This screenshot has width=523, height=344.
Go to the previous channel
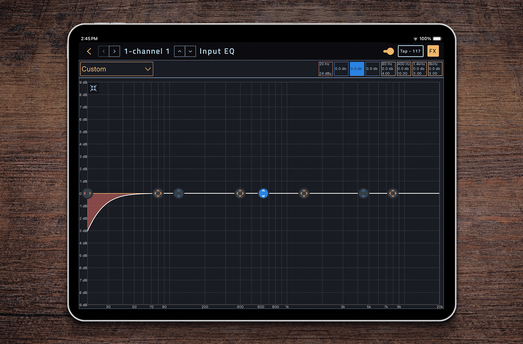pos(104,51)
